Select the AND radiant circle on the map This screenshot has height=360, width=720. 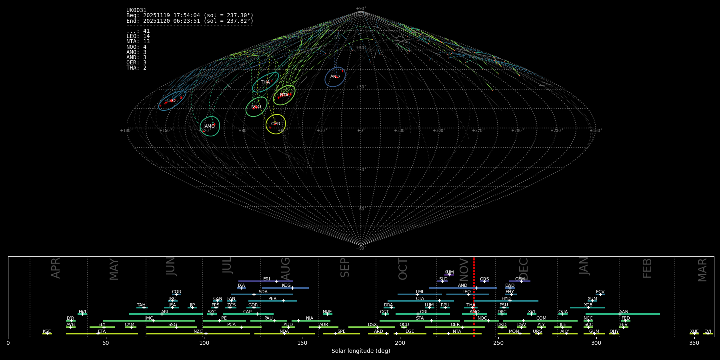tap(335, 77)
